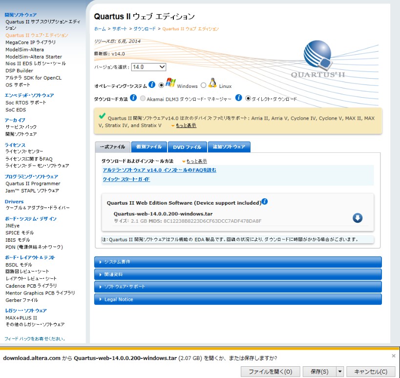Click info icon beside Web Edition Software title
The width and height of the screenshot is (400, 378).
(265, 201)
